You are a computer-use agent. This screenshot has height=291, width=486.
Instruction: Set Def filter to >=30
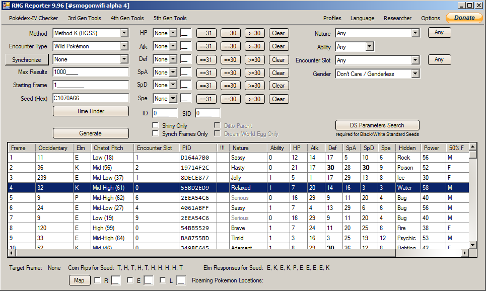point(254,59)
